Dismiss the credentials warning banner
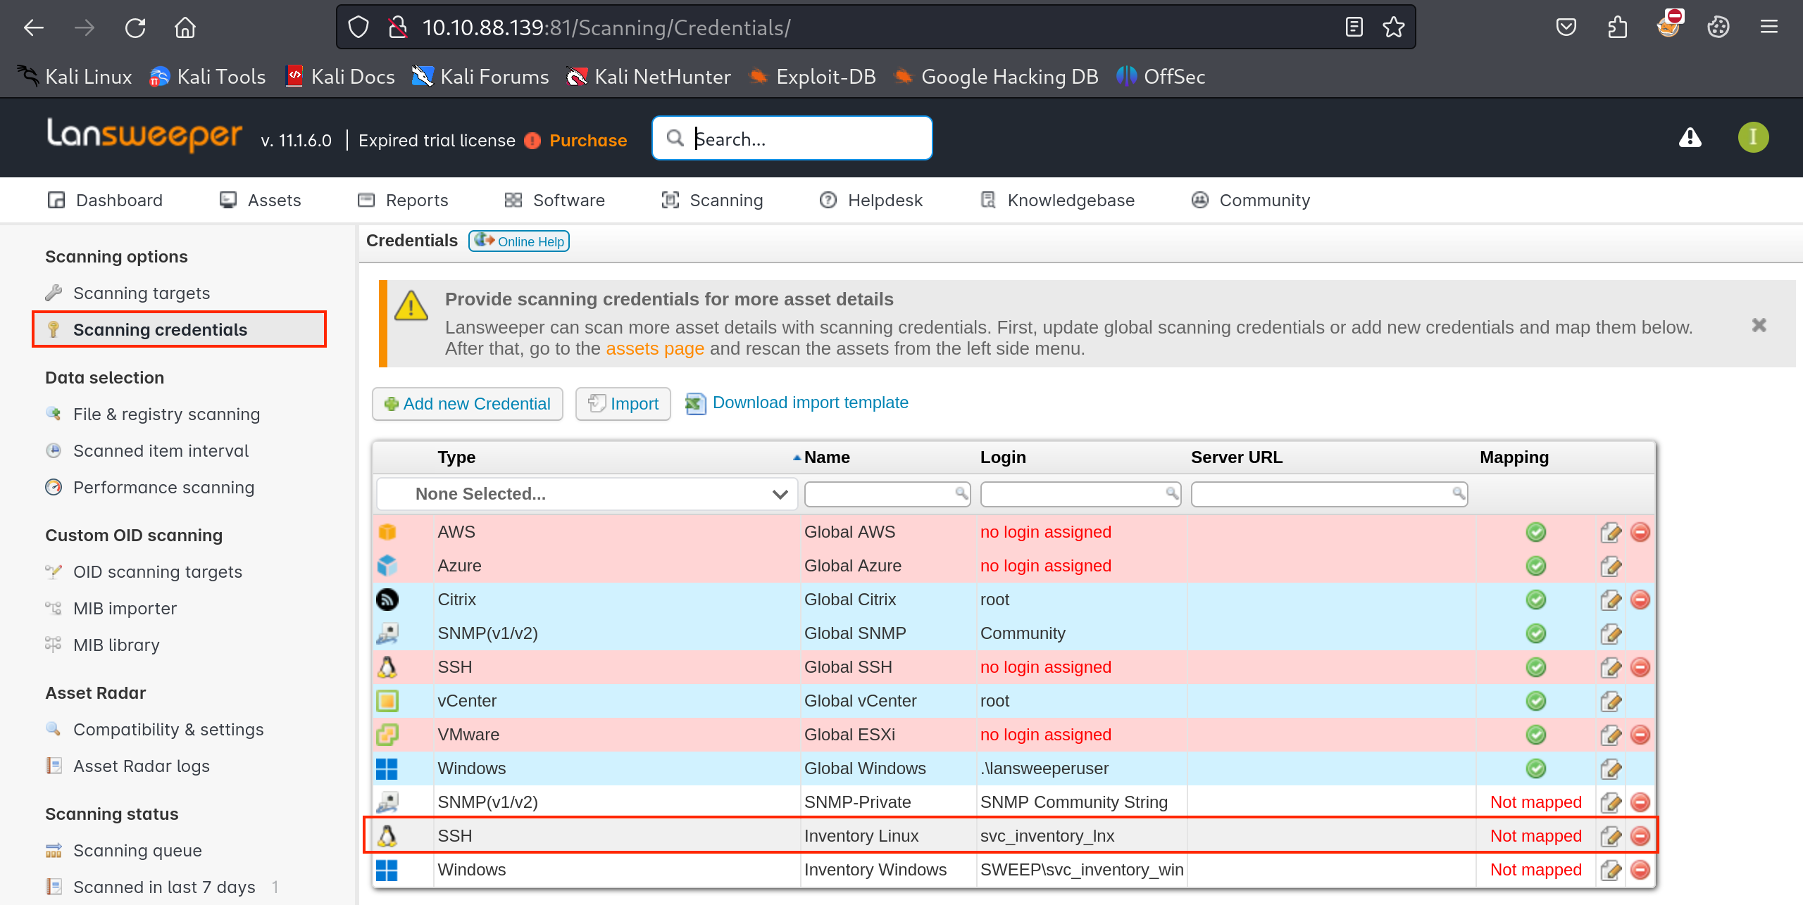Screen dimensions: 1803x905 click(x=1759, y=325)
